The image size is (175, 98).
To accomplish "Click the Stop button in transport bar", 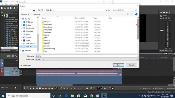I will 40,88.
